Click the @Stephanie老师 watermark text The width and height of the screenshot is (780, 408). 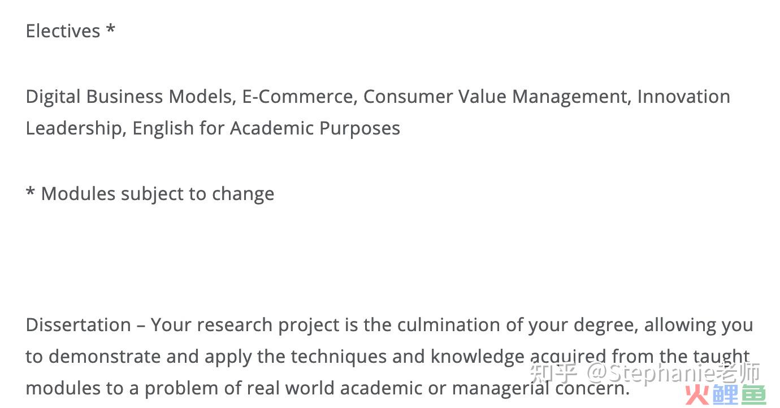coord(673,374)
